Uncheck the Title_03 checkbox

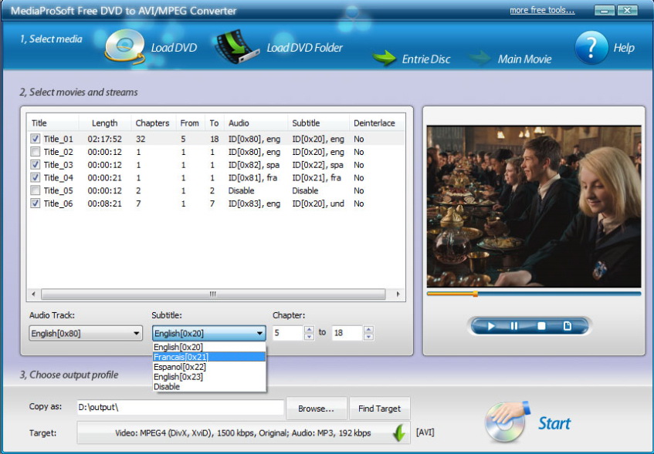(36, 164)
